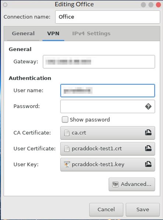Click the pcraddock-test1.crt document icon
This screenshot has height=220, width=163.
(x=67, y=149)
